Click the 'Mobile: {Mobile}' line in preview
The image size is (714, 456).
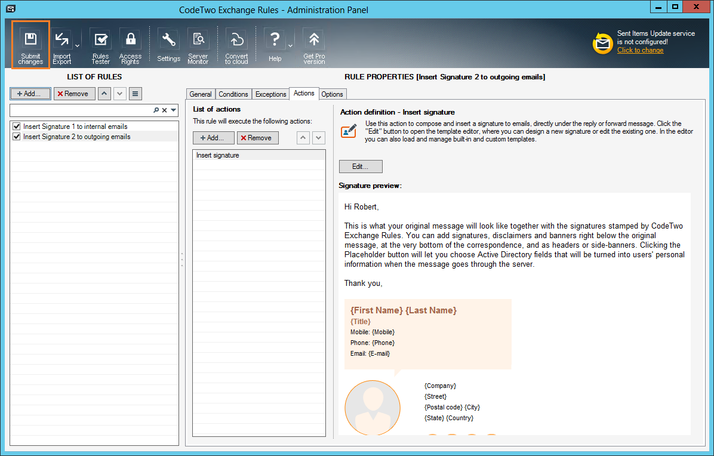(373, 332)
